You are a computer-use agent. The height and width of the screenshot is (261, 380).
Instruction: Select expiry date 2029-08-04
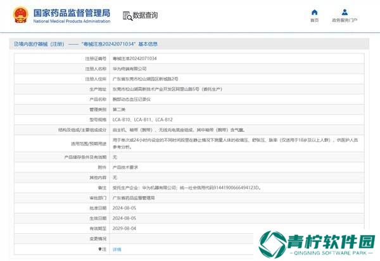coord(124,228)
